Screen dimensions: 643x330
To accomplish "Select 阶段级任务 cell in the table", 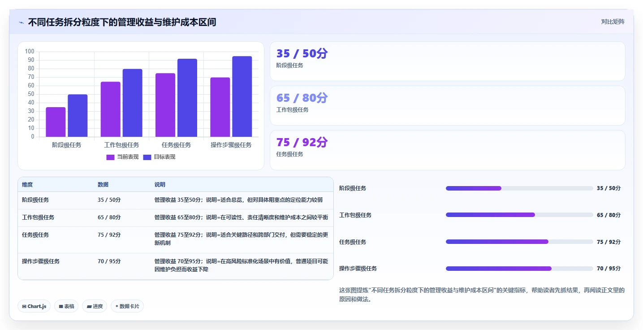I will point(35,200).
